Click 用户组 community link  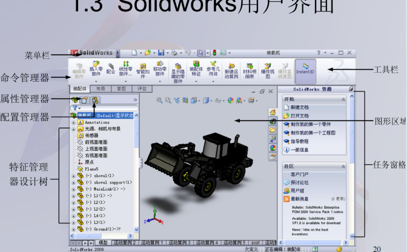pos(297,191)
